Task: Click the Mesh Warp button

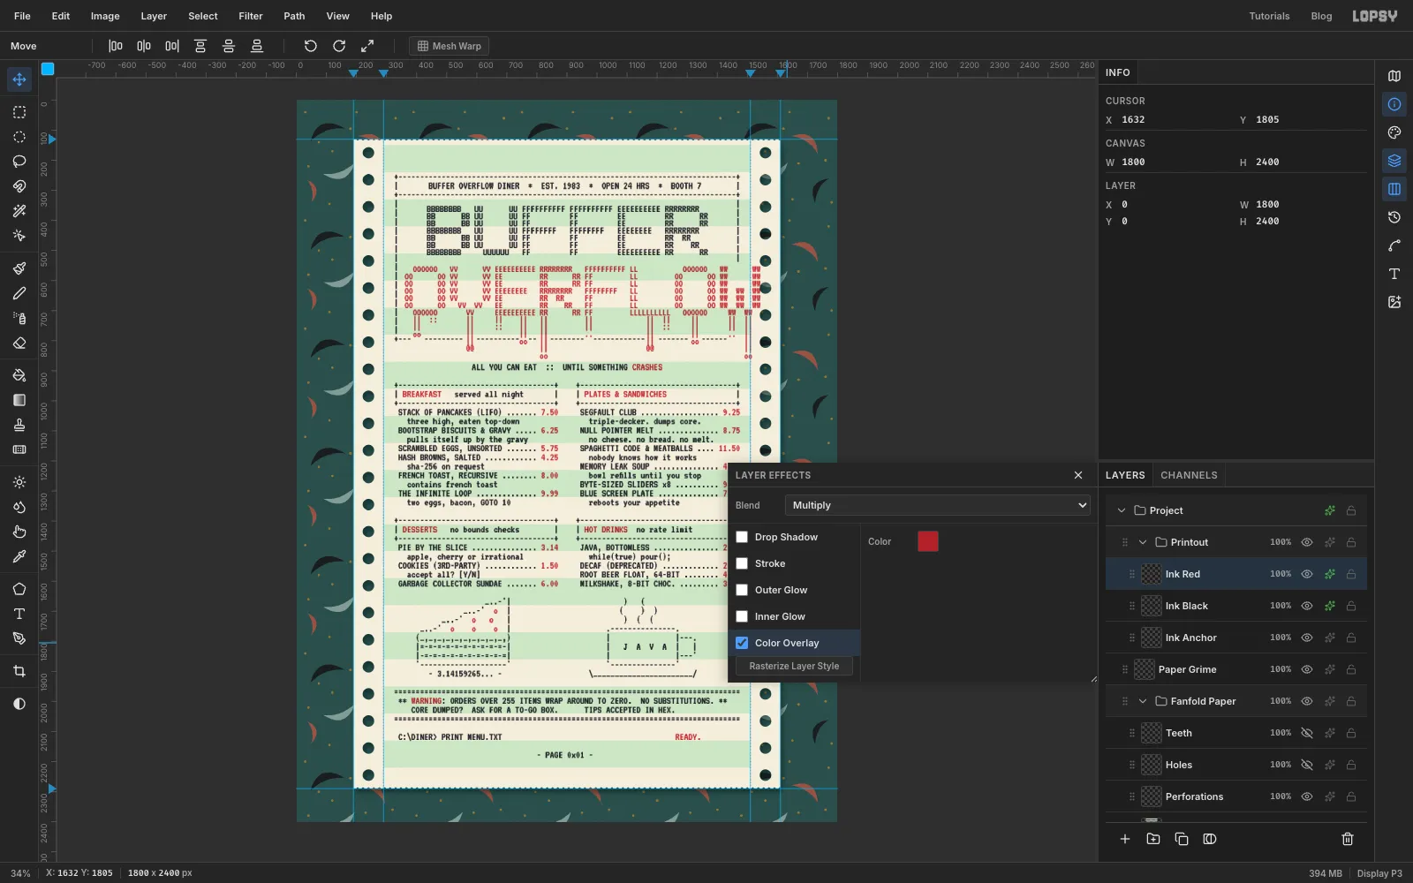Action: click(x=450, y=46)
